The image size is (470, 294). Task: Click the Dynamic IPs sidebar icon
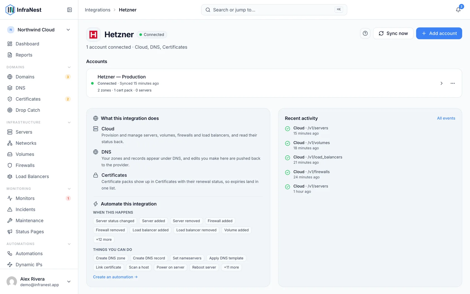click(x=10, y=265)
